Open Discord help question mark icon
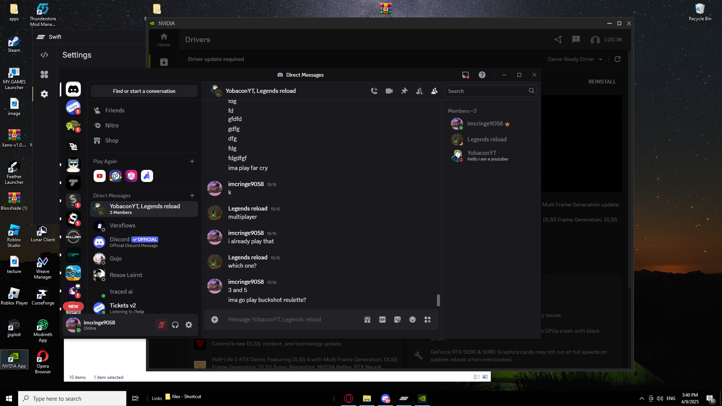Screen dimensions: 722x406 [x=482, y=75]
